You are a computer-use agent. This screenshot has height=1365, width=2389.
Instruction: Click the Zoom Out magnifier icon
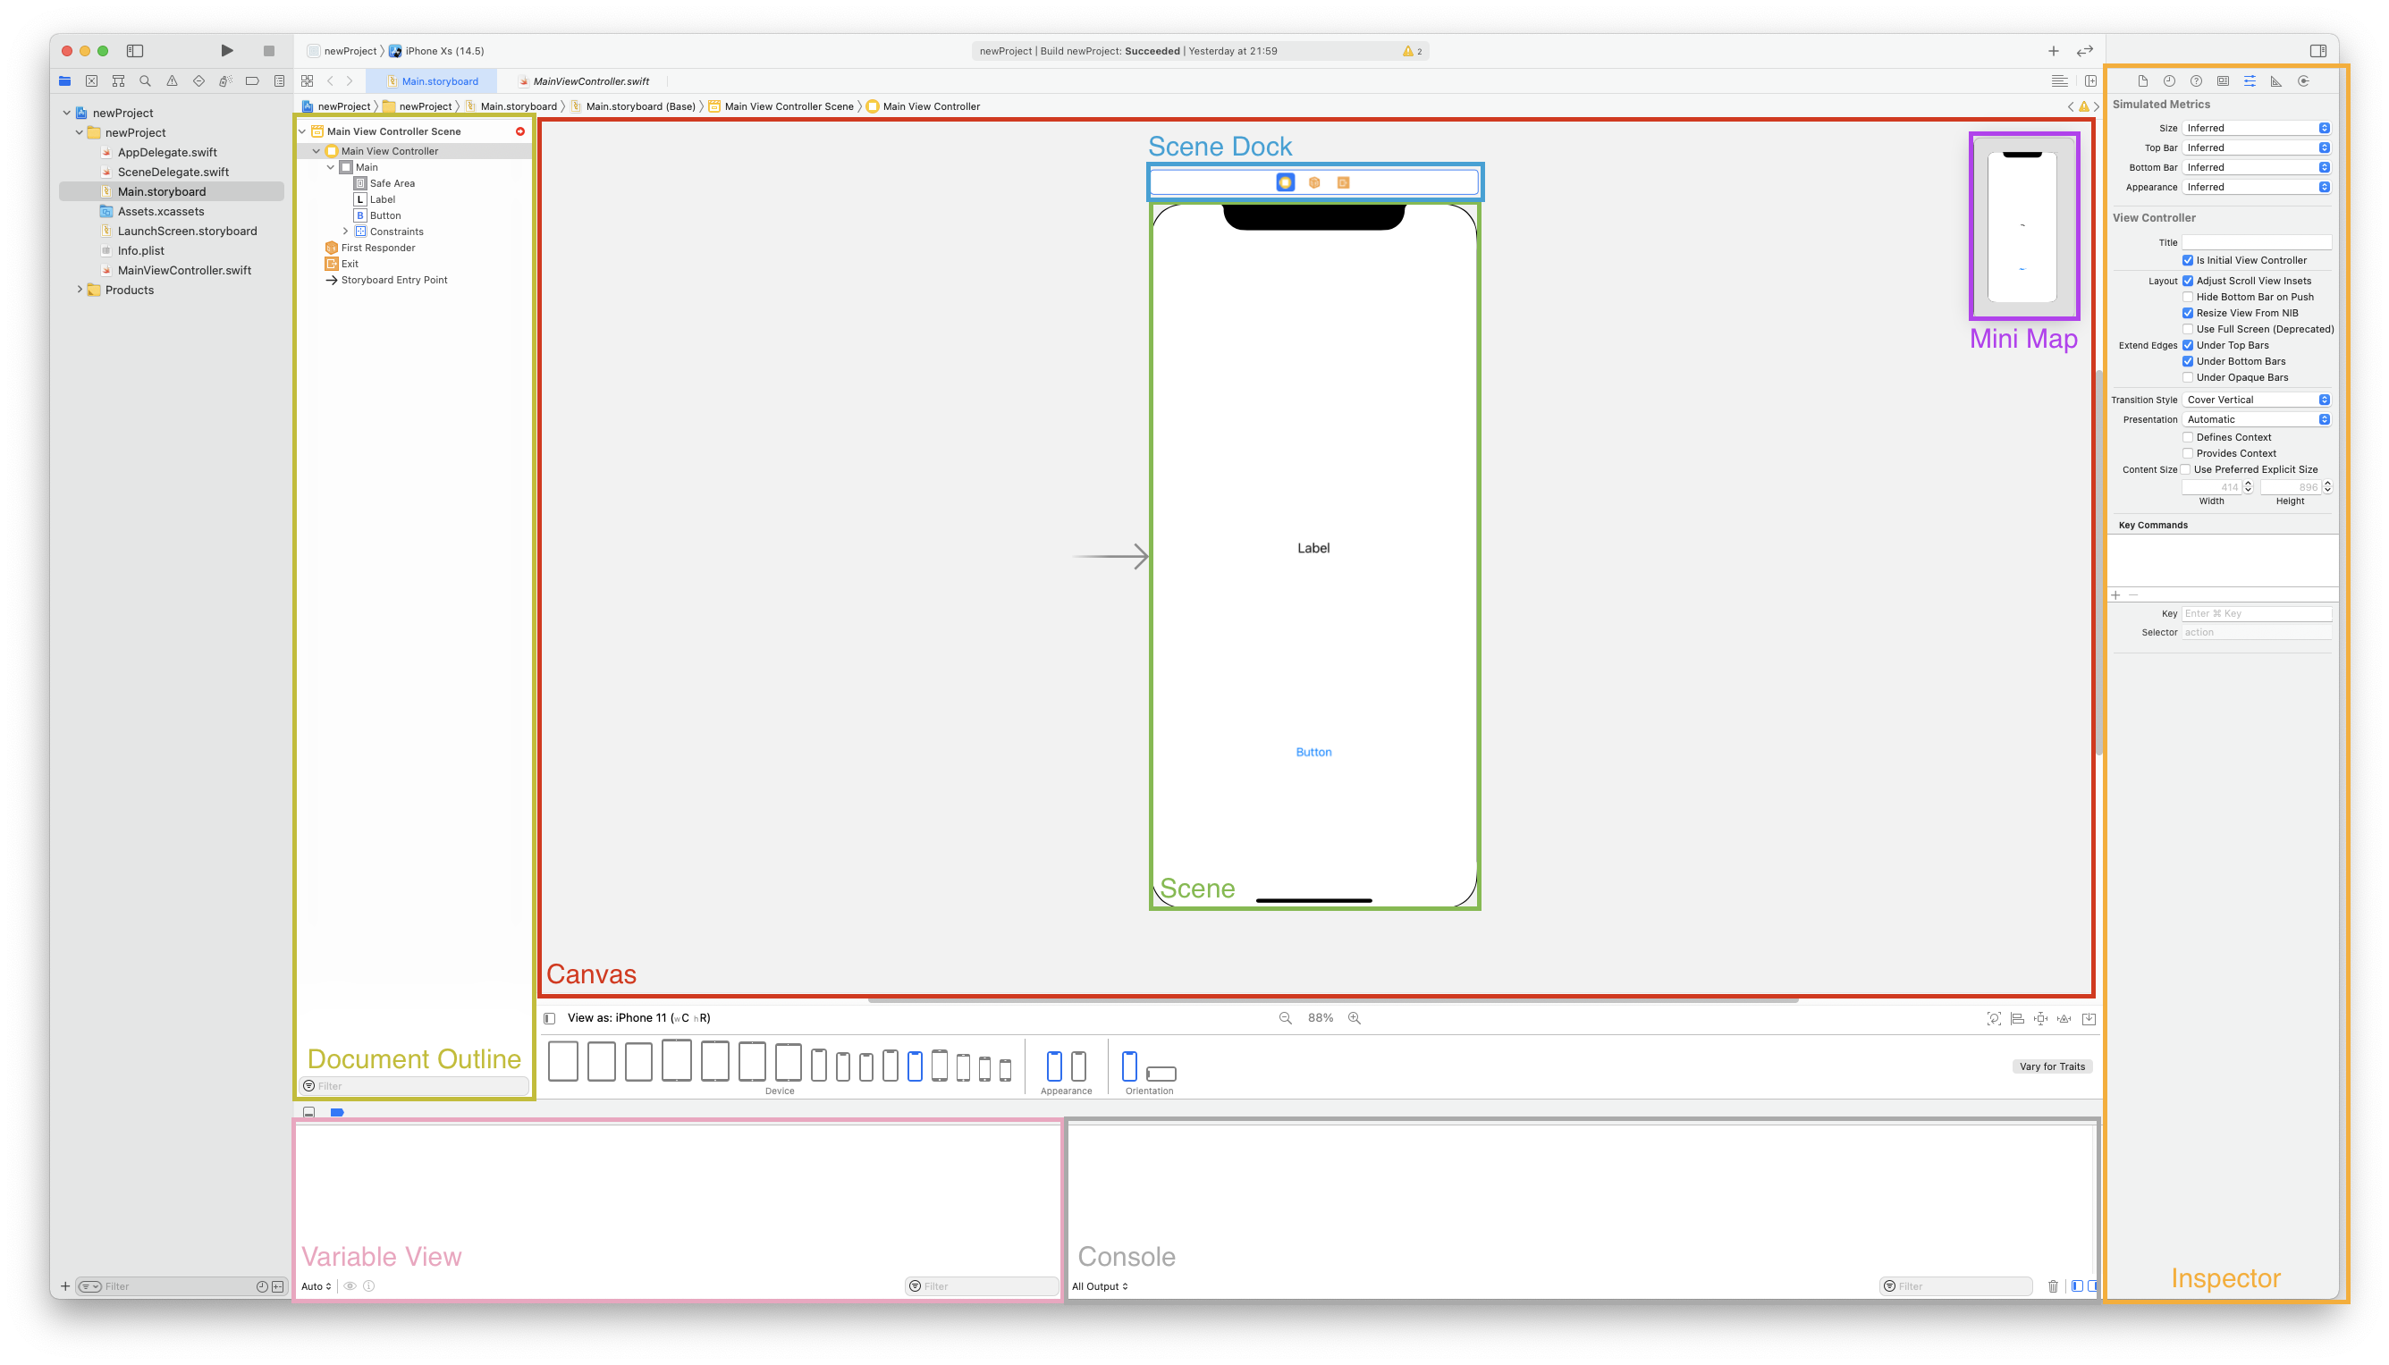[x=1286, y=1018]
